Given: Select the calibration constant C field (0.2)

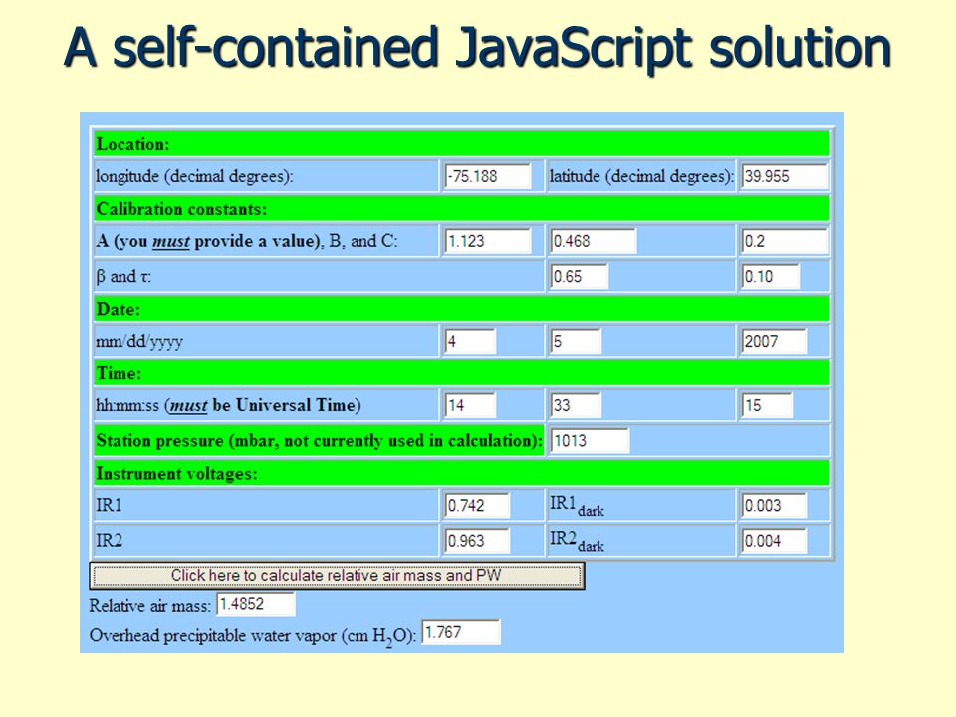Looking at the screenshot, I should [x=784, y=241].
